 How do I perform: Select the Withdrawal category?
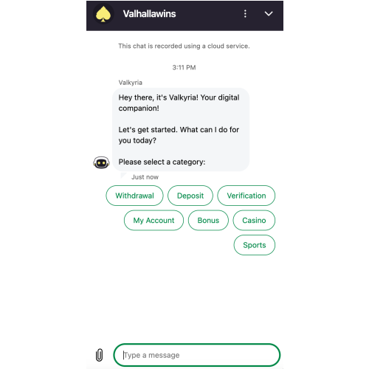(x=134, y=196)
